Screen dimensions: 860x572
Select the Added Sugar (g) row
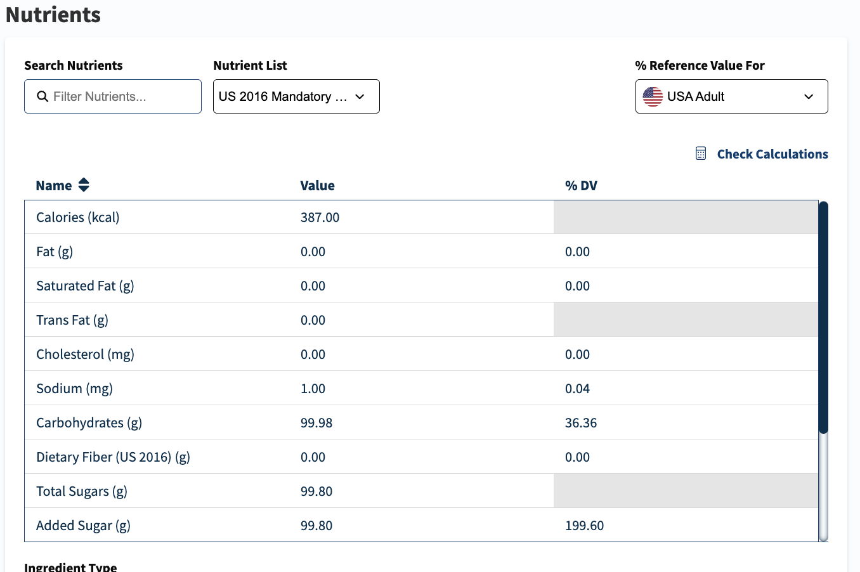tap(421, 525)
